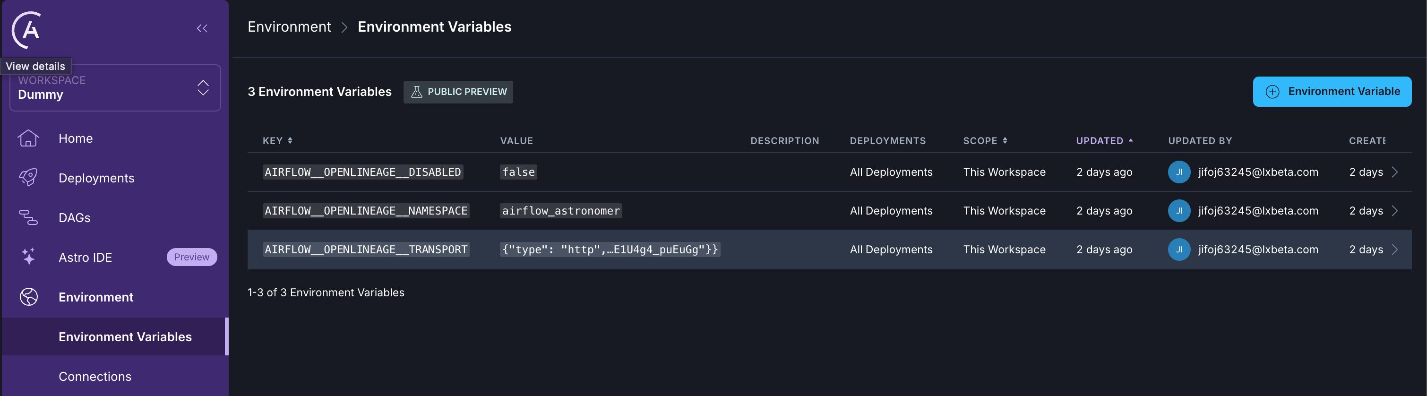Click All Deployments in NAMESPACE row
The image size is (1427, 396).
pyautogui.click(x=891, y=211)
